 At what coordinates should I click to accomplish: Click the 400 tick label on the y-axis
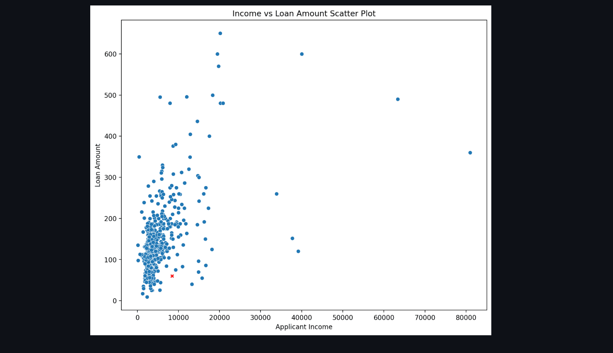pyautogui.click(x=111, y=136)
